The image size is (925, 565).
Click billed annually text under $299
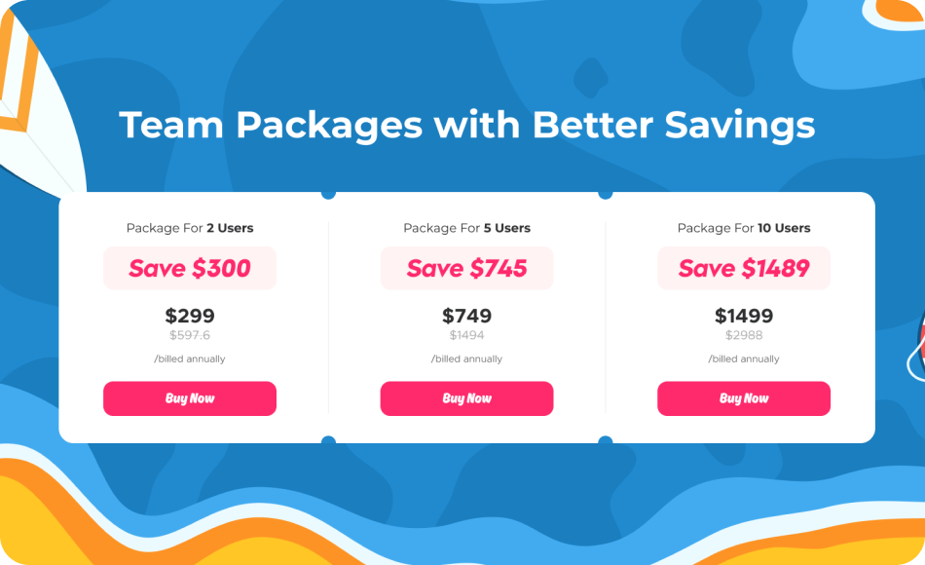(x=189, y=358)
